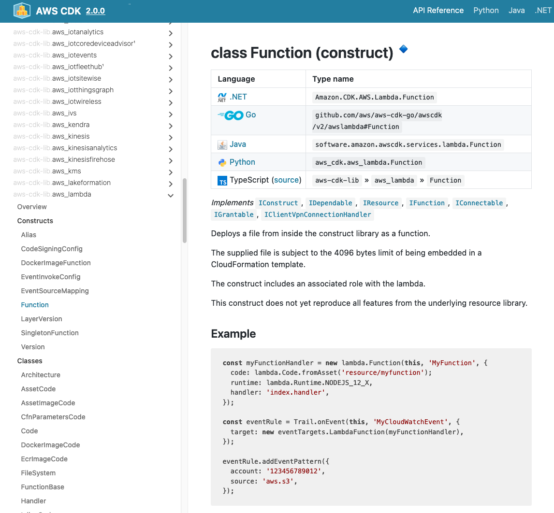Expand aws_kinesisanalytics chevron
The image size is (554, 513).
[171, 149]
